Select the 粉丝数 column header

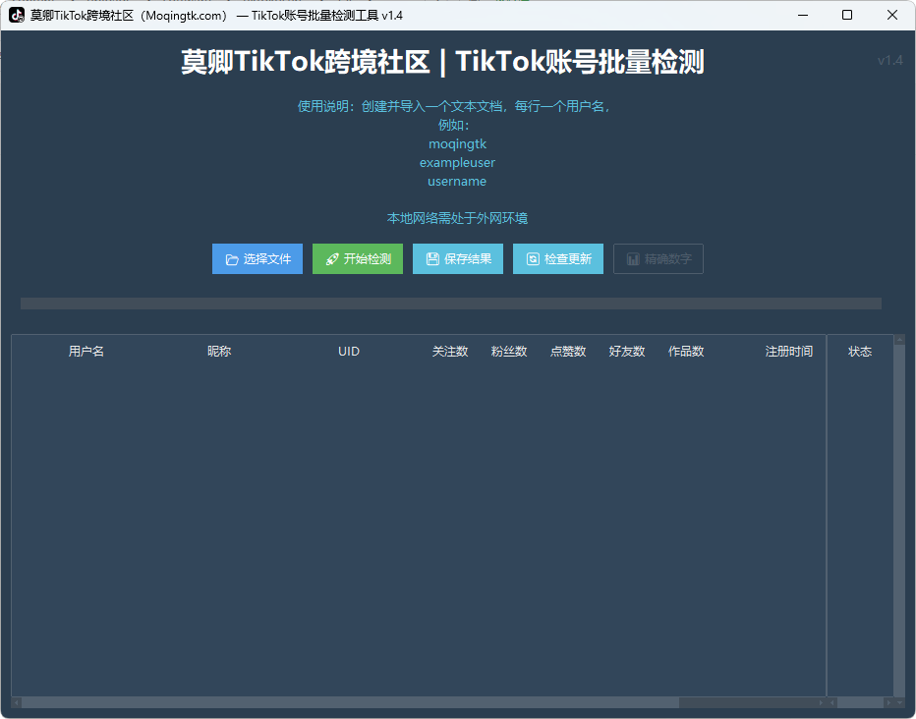tap(509, 352)
